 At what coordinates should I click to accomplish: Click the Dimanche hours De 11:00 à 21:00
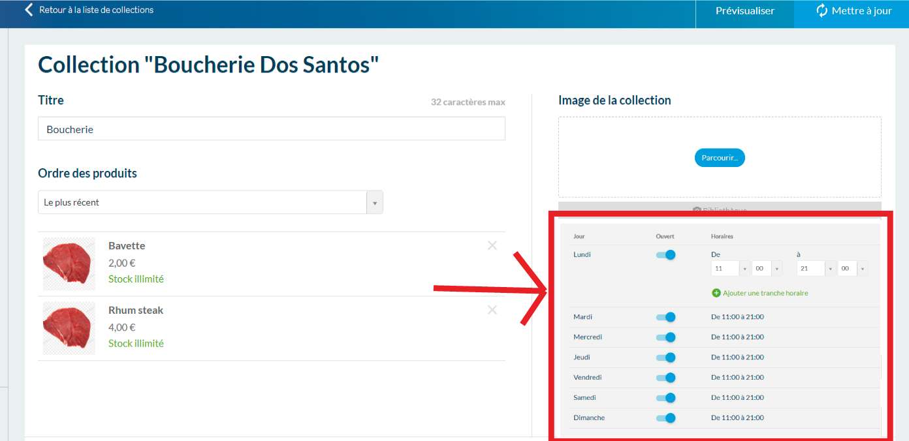coord(737,418)
